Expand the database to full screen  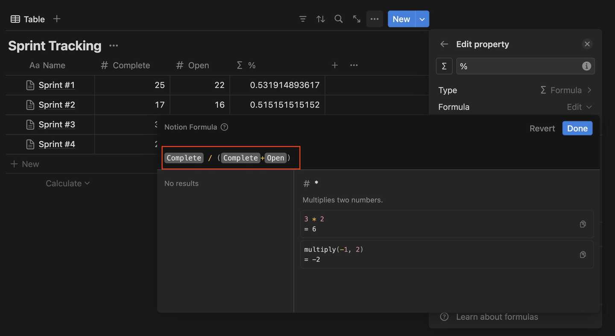pyautogui.click(x=357, y=19)
